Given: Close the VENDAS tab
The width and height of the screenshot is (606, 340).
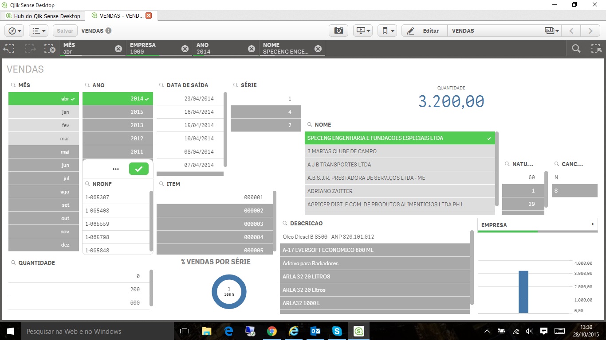Looking at the screenshot, I should pyautogui.click(x=149, y=15).
